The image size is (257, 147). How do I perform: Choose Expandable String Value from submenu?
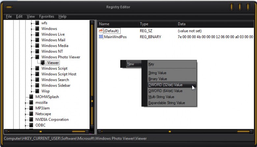click(172, 103)
